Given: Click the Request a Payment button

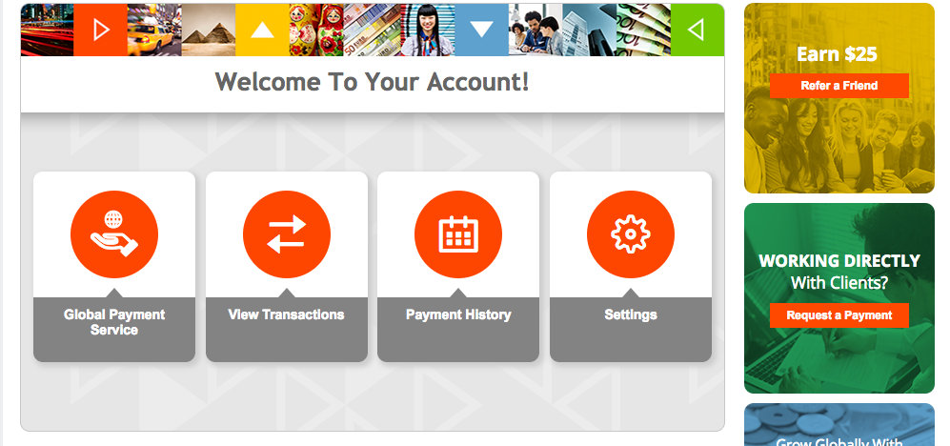Looking at the screenshot, I should click(839, 315).
